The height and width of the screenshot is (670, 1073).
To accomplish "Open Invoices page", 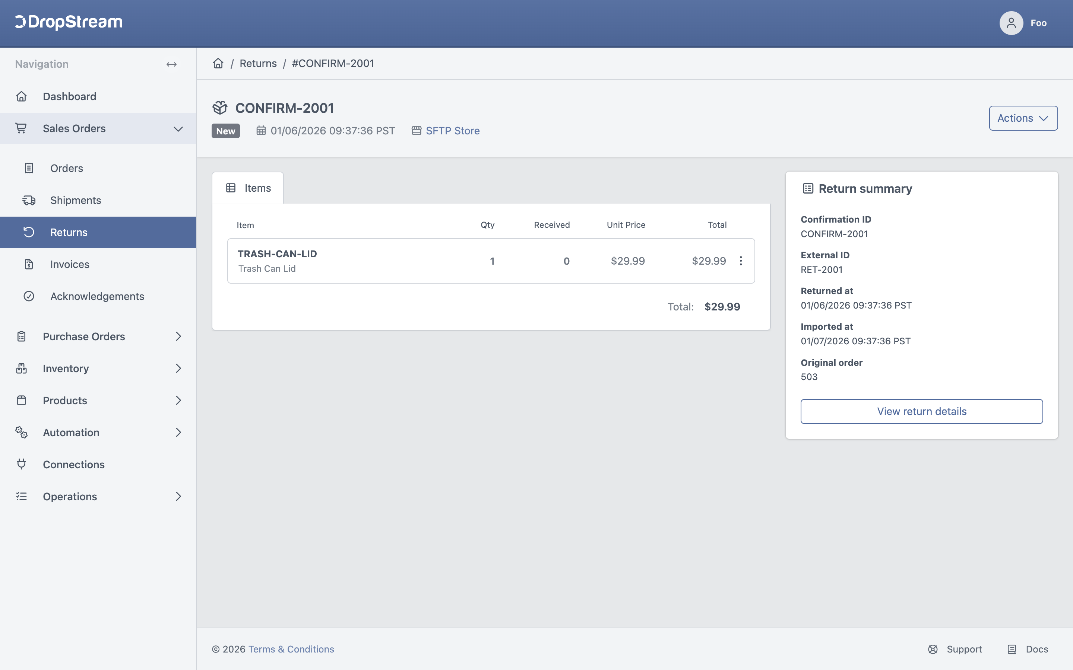I will pos(98,264).
